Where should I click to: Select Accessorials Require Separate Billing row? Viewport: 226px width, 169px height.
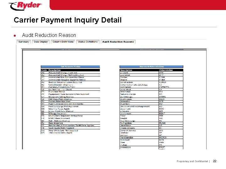(70, 80)
